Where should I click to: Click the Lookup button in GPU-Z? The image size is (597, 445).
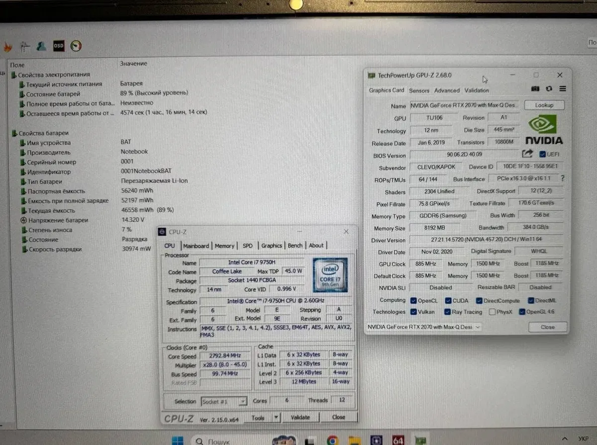coord(544,105)
